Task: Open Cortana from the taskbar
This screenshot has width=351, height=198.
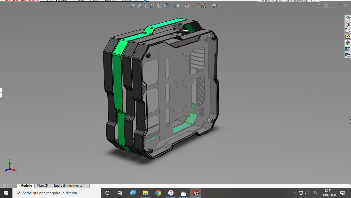Action: point(107,193)
